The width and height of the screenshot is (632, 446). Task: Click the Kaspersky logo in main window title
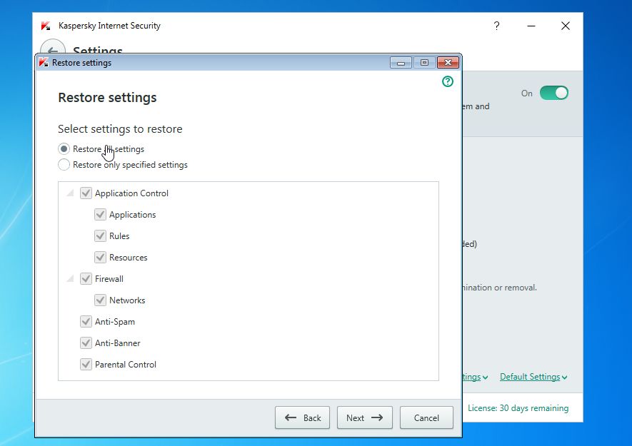(46, 26)
